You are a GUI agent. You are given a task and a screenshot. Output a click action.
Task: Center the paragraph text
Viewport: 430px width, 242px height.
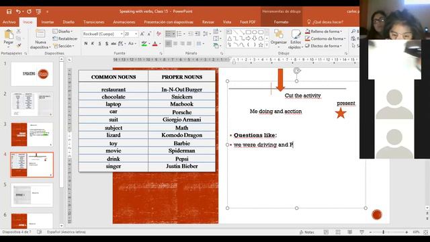(x=175, y=44)
